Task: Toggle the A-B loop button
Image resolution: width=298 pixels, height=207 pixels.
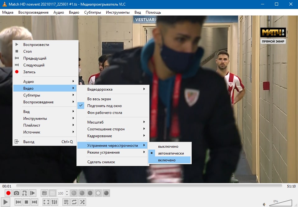Action: [x=25, y=193]
